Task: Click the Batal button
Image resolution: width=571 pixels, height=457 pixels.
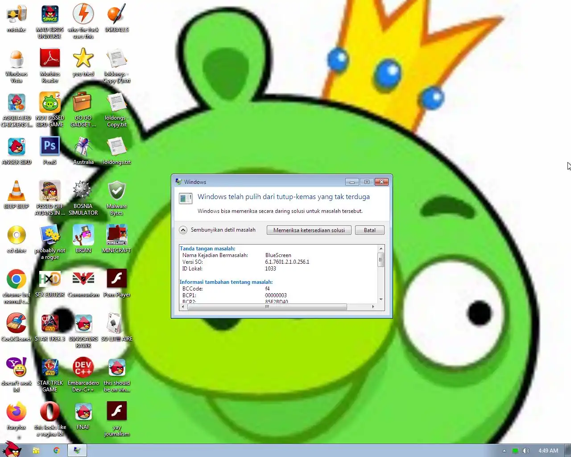Action: [x=370, y=230]
